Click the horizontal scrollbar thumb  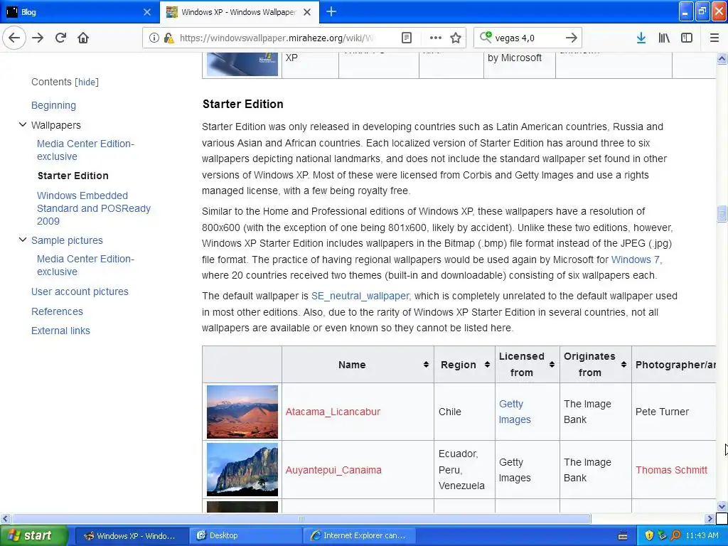coord(301,518)
